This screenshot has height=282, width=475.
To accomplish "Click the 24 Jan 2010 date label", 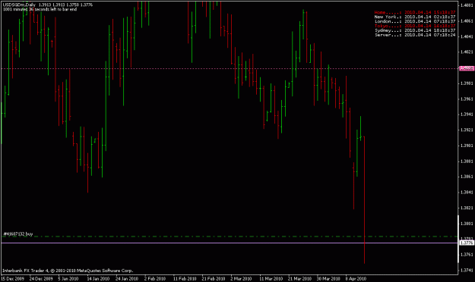I will [127, 279].
